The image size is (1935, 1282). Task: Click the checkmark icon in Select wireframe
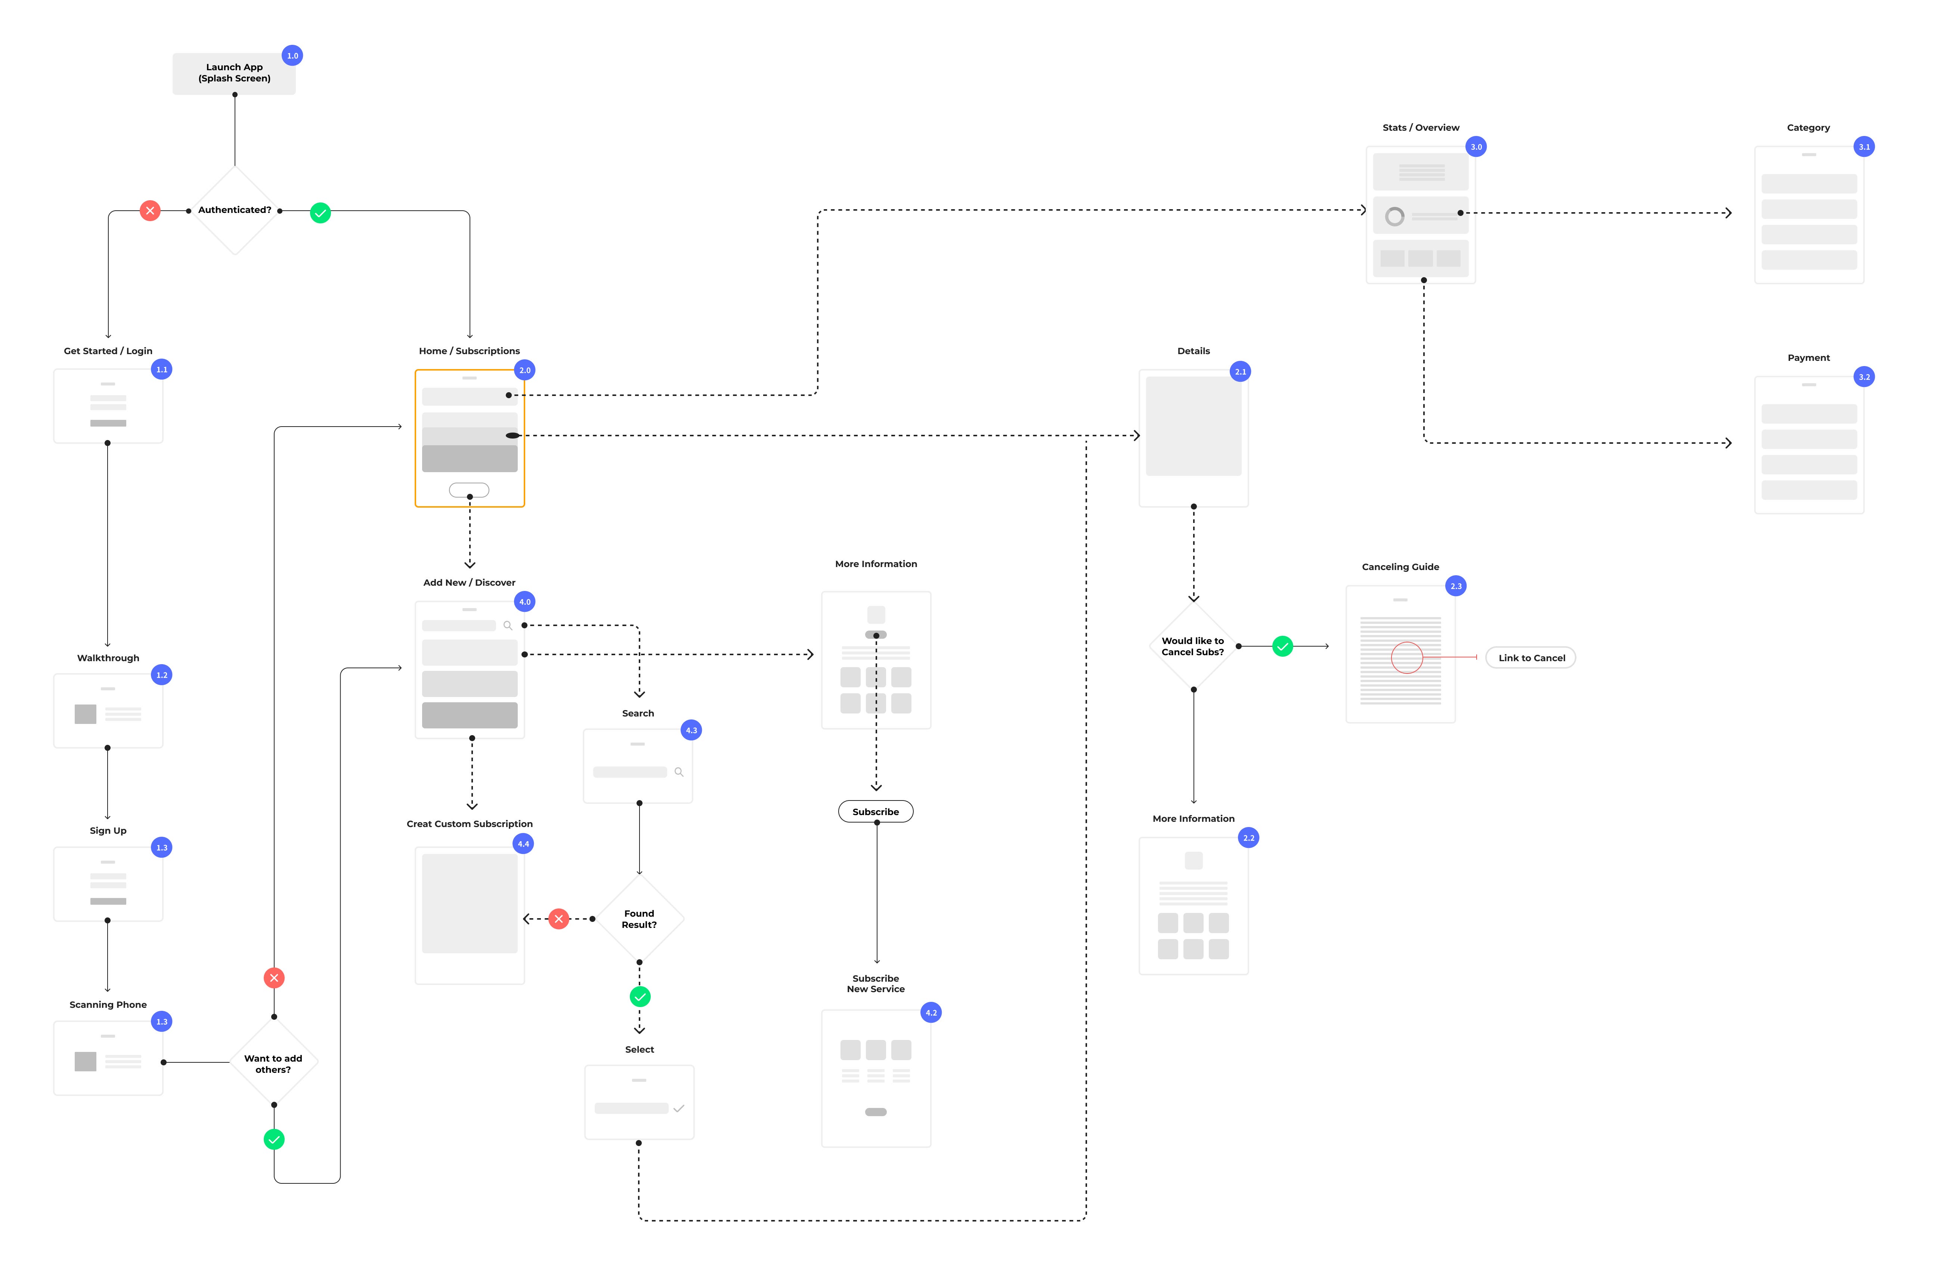coord(678,1109)
